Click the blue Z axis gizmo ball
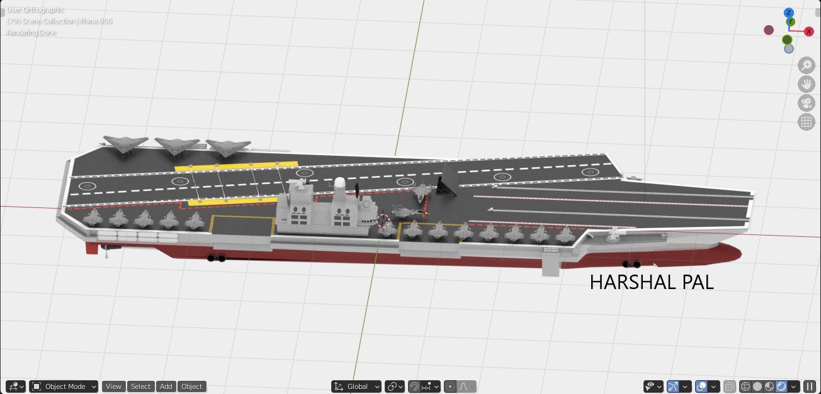821x394 pixels. 789,13
